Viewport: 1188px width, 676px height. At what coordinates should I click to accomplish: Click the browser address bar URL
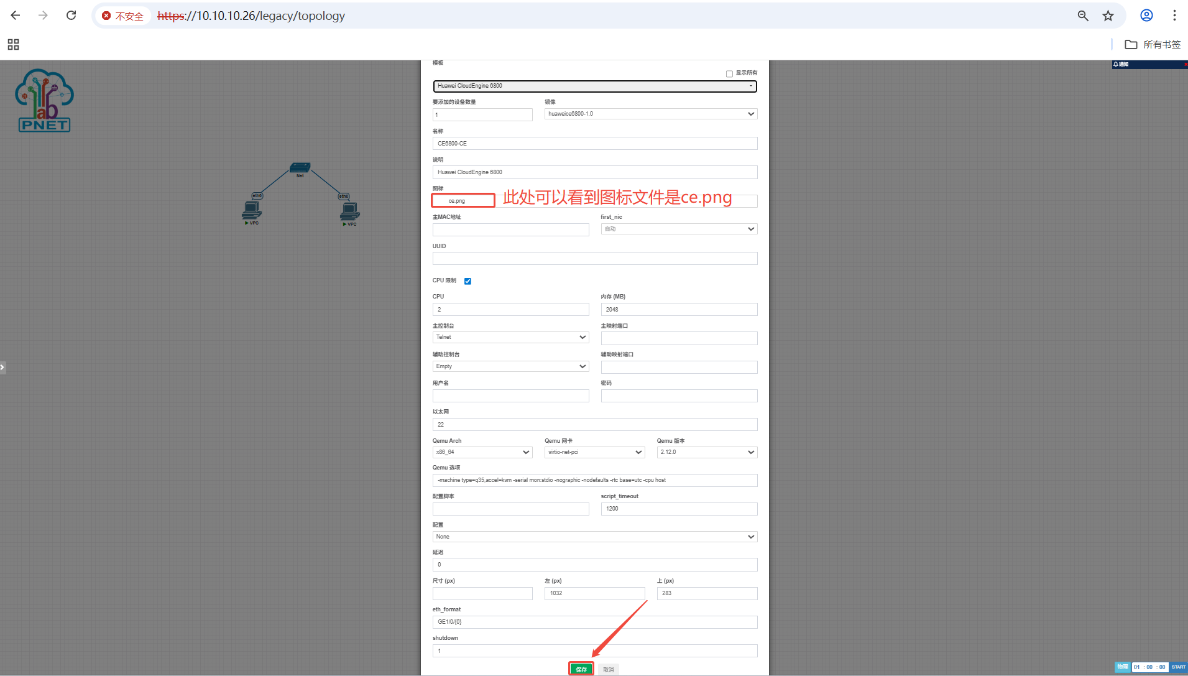pos(251,16)
